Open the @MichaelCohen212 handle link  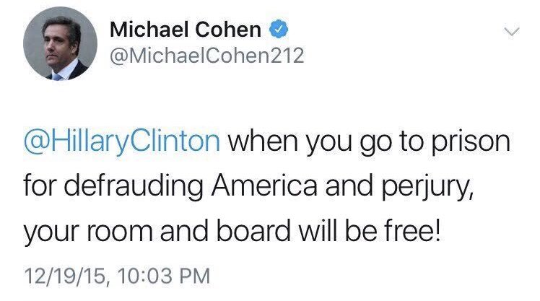pos(207,56)
